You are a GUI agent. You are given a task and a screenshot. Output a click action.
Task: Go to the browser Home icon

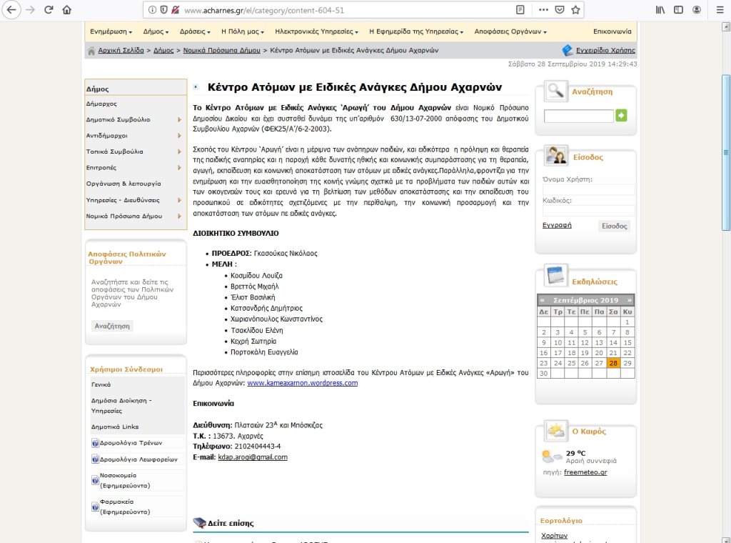point(67,10)
